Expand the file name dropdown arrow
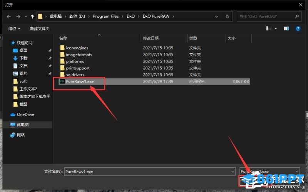 click(233, 172)
